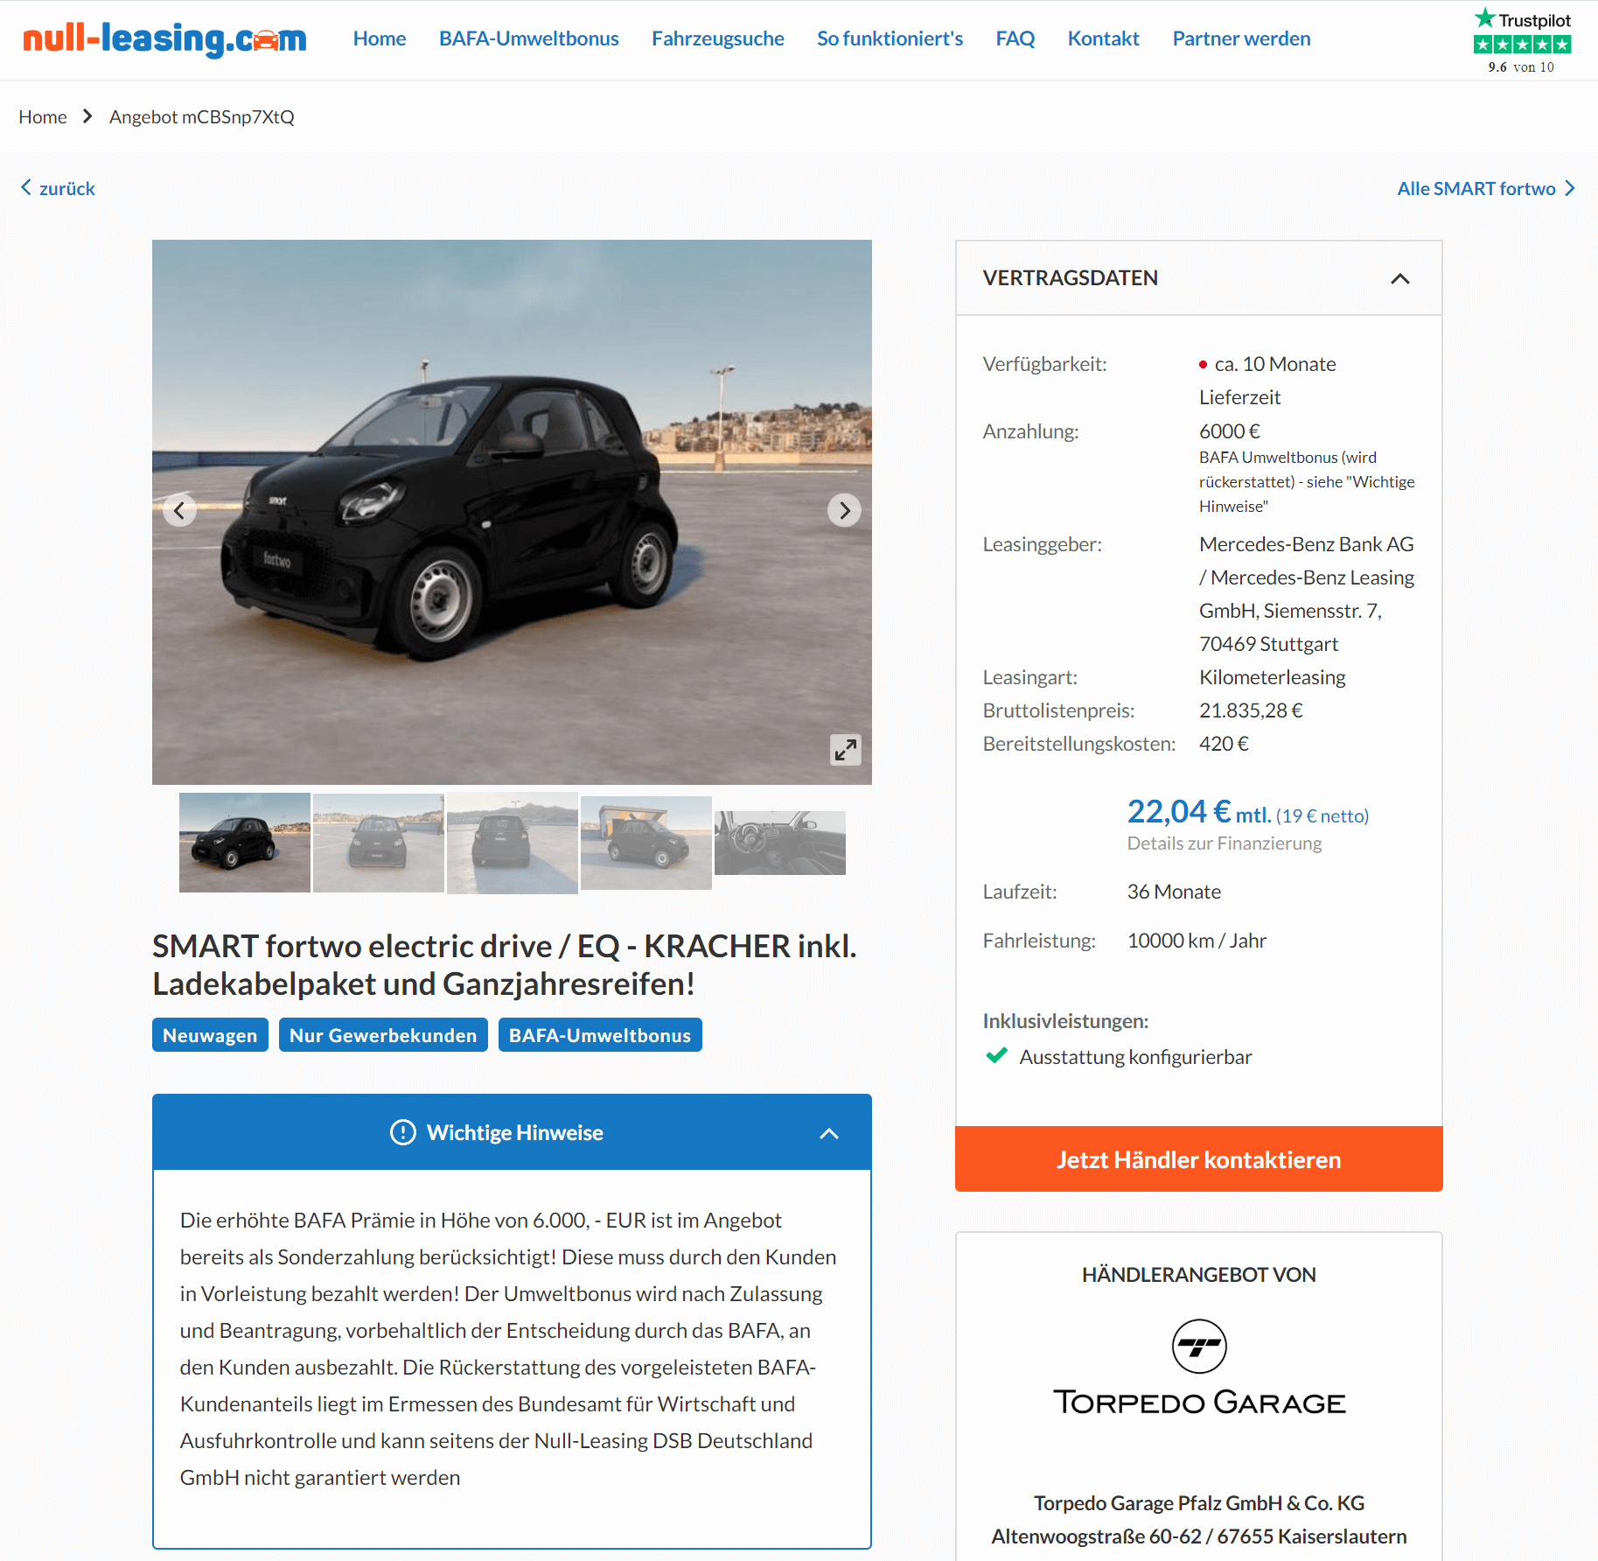Go back using the zurück arrow
The width and height of the screenshot is (1598, 1561).
pyautogui.click(x=58, y=188)
